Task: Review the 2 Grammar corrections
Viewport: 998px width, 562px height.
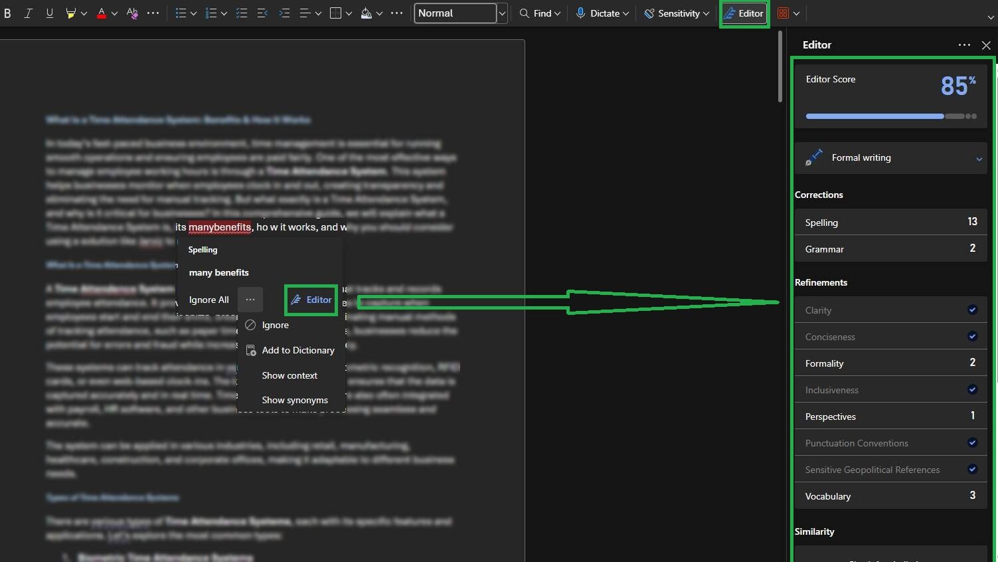Action: [890, 249]
